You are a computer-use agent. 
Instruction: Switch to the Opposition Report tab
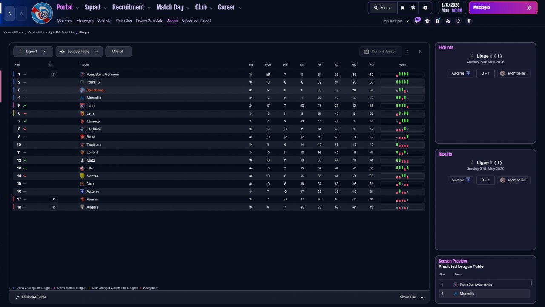click(x=196, y=20)
